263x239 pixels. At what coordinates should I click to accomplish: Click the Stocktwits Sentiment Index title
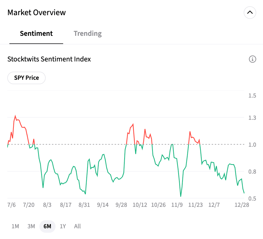(49, 59)
